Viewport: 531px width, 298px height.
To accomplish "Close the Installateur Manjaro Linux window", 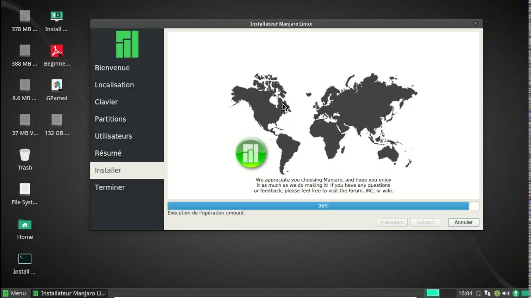I will click(475, 24).
